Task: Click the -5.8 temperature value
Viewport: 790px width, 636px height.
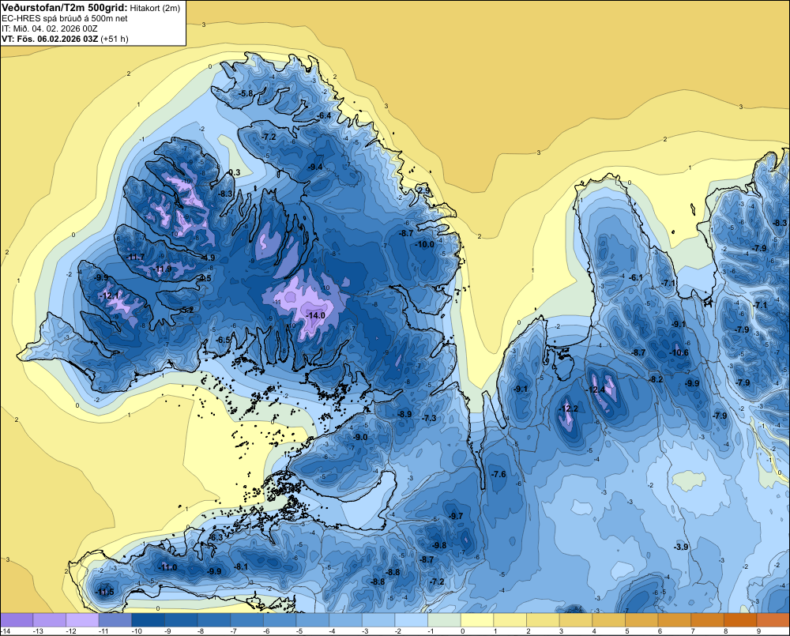Action: pos(246,94)
